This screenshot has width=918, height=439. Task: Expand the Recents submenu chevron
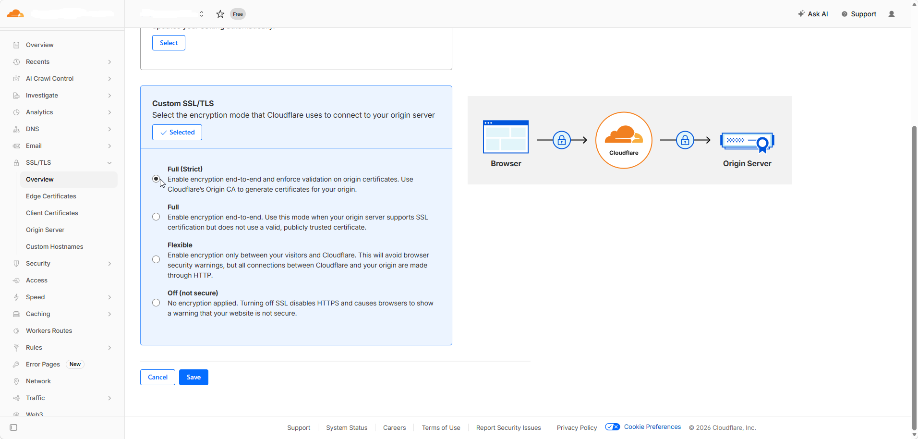tap(109, 62)
